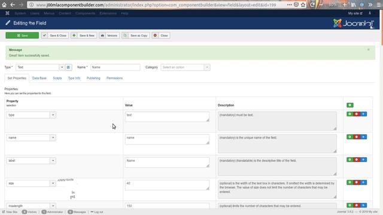Open the Extensions menu

108,13
